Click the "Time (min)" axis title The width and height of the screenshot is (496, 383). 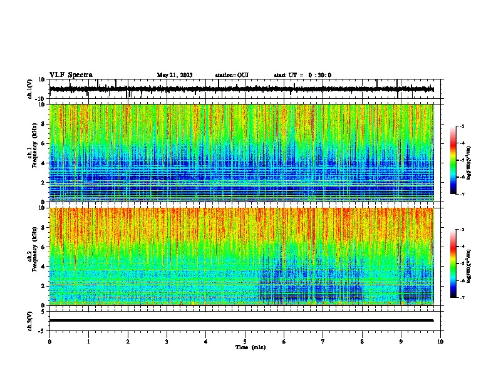coord(251,347)
